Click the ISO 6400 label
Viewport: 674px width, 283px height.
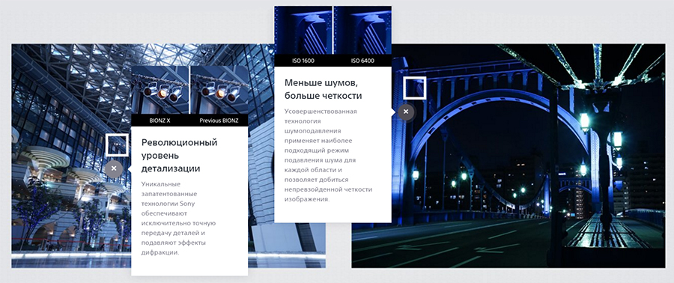click(x=362, y=61)
